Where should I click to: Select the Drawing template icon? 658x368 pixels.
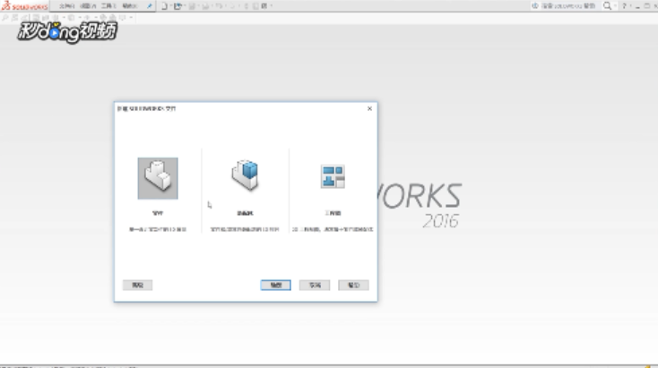pyautogui.click(x=333, y=176)
